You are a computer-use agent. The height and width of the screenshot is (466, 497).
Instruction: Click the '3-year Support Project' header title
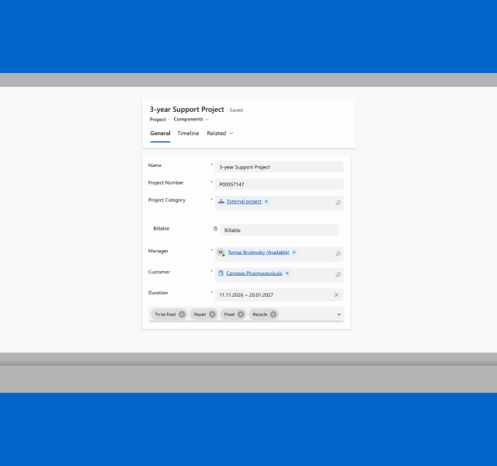click(187, 110)
